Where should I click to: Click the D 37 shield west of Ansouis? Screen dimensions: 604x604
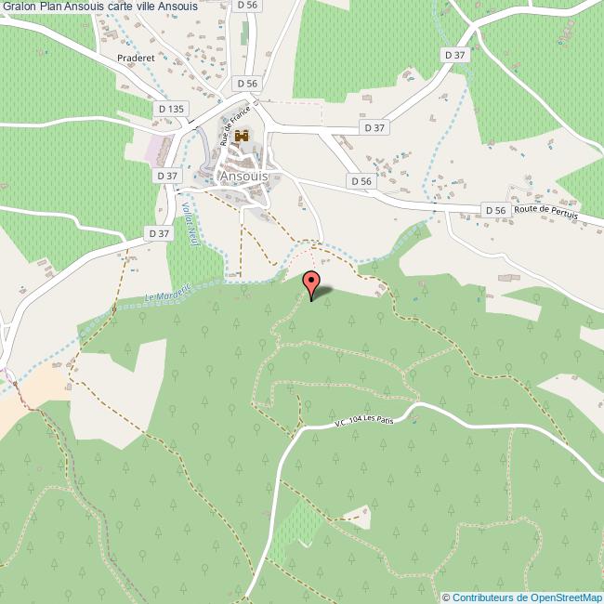[x=167, y=176]
